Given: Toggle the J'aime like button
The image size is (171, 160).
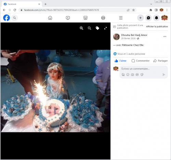Looking at the screenshot, I should (x=120, y=61).
